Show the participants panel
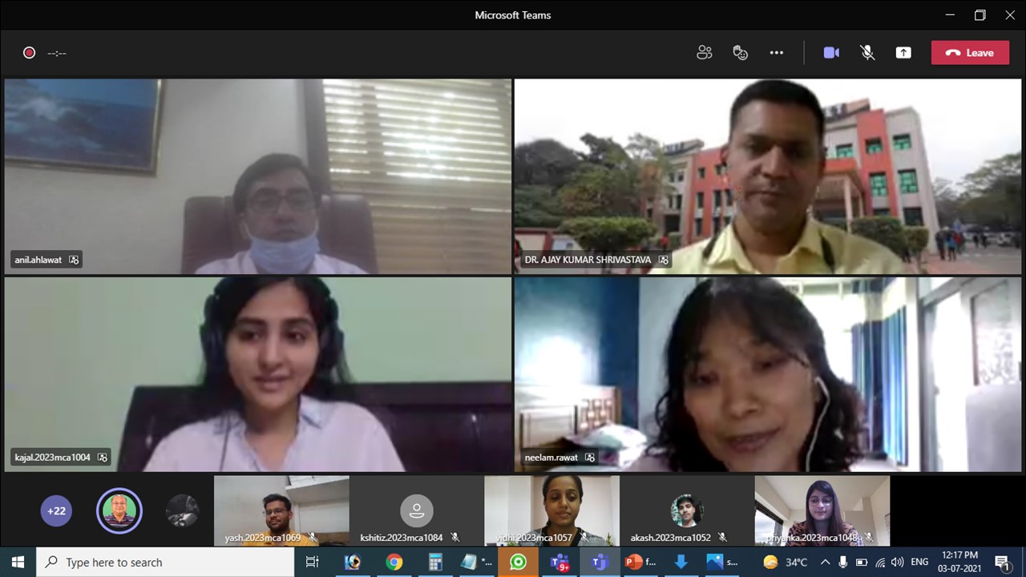Viewport: 1026px width, 577px height. click(x=704, y=53)
